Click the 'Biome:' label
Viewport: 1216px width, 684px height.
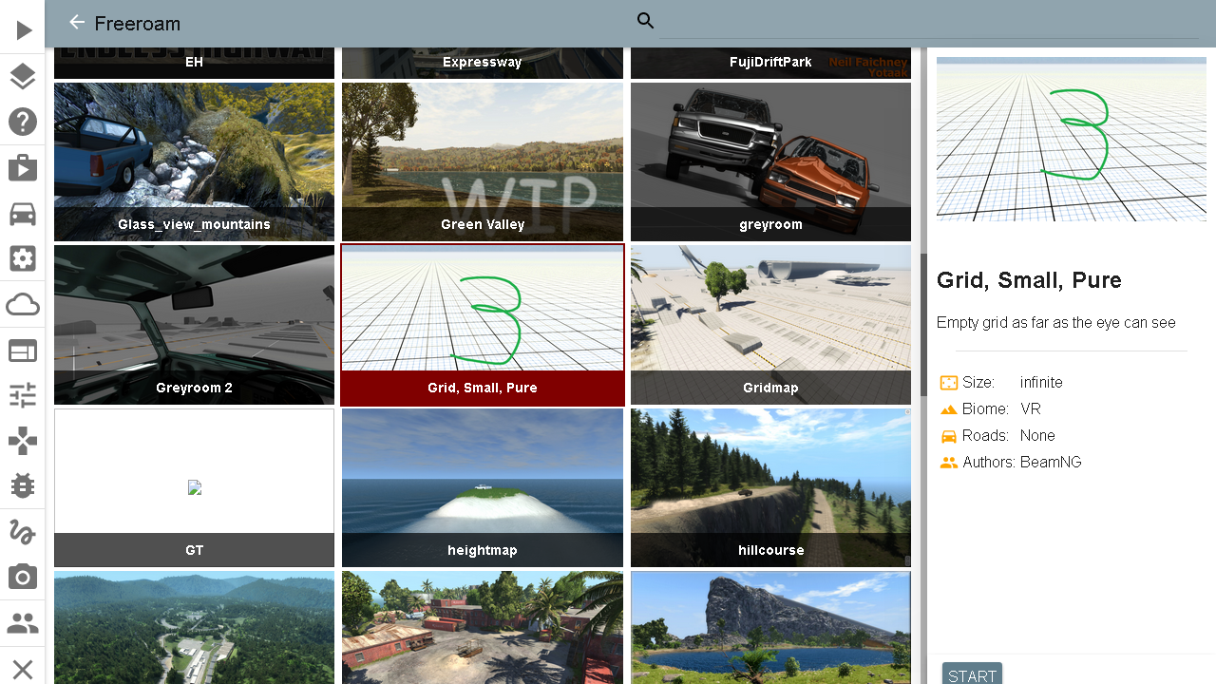point(985,409)
